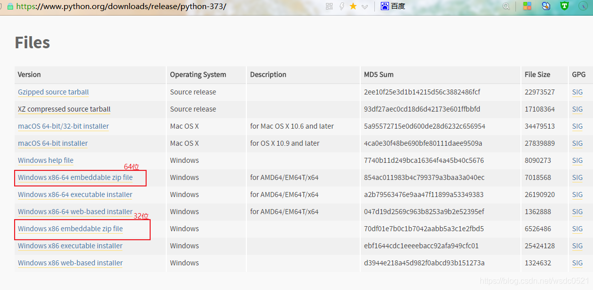The width and height of the screenshot is (593, 290).
Task: Open Windows help file link
Action: [x=46, y=160]
